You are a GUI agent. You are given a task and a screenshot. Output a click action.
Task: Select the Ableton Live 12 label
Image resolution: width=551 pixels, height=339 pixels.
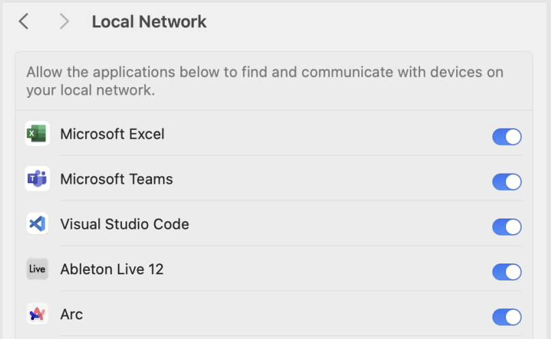112,269
